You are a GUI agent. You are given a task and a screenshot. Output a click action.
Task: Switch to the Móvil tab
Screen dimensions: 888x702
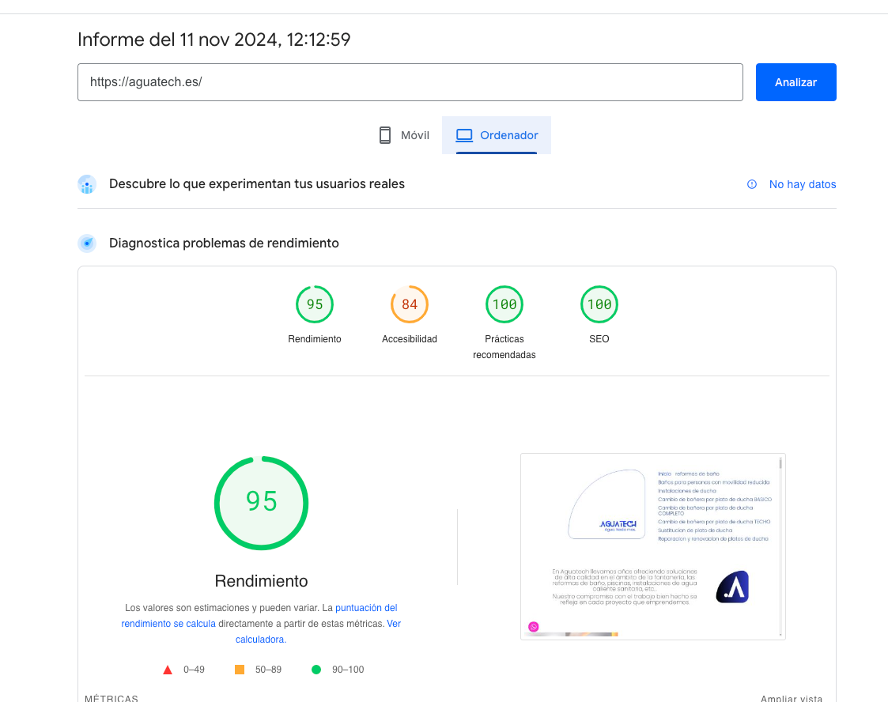tap(404, 135)
